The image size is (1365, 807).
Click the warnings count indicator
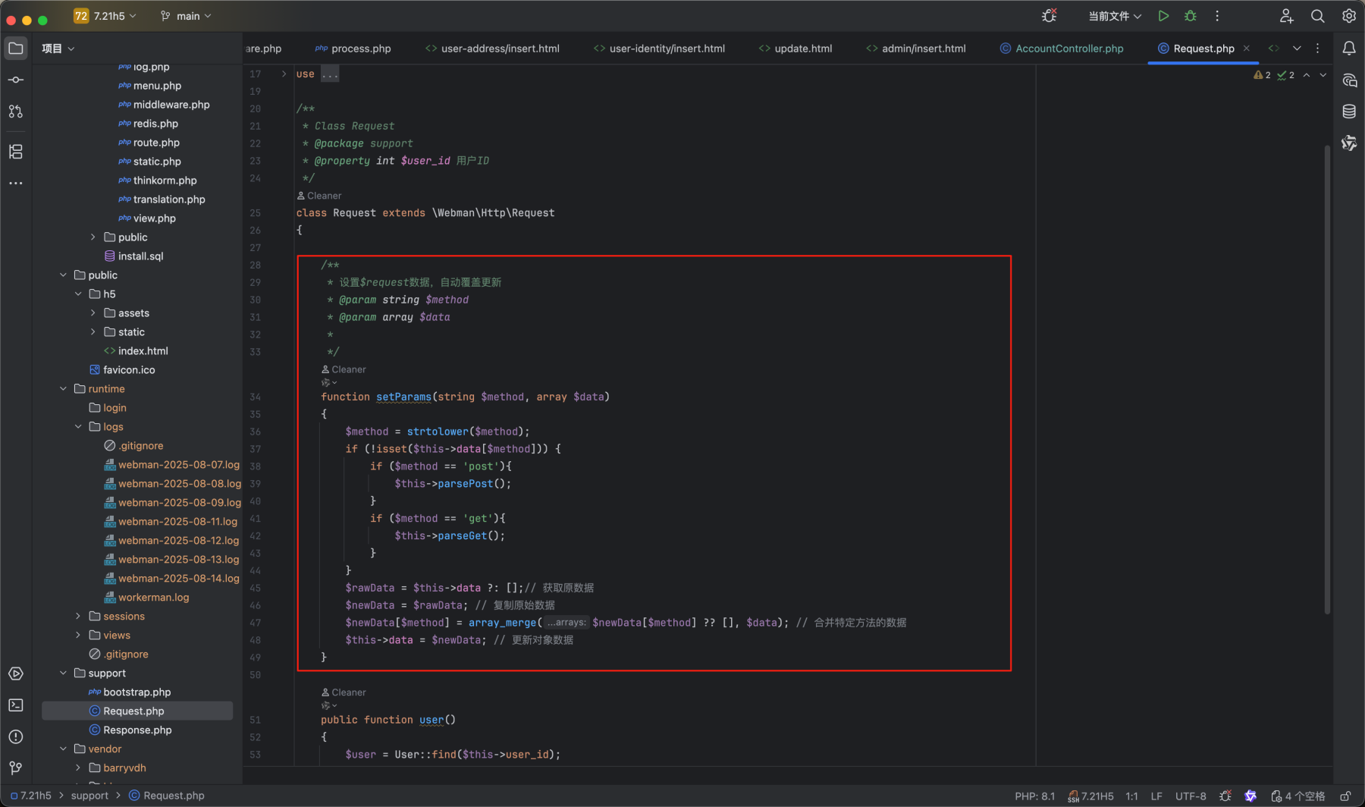(x=1263, y=75)
